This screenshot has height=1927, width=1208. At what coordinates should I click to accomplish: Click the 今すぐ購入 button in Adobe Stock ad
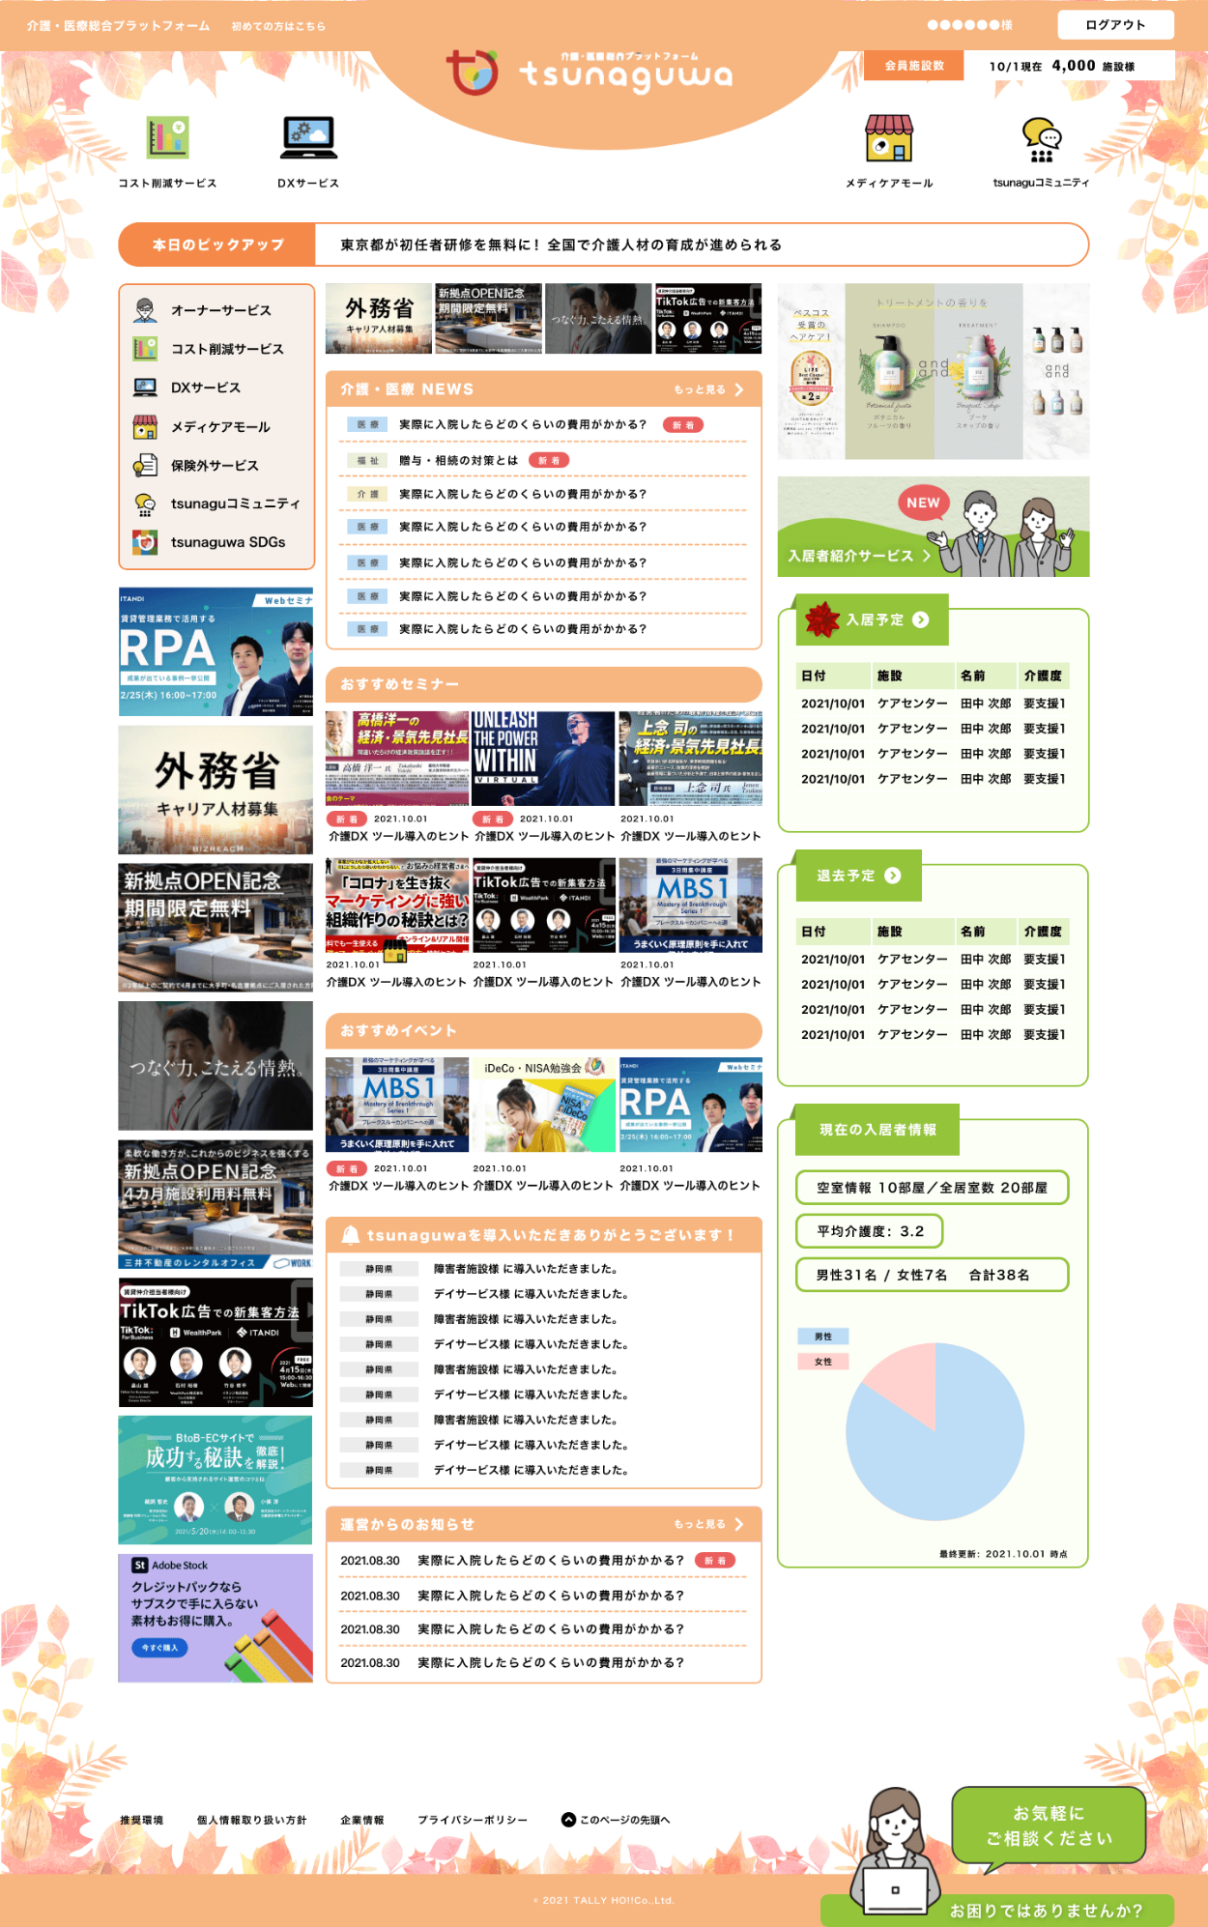click(x=159, y=1648)
